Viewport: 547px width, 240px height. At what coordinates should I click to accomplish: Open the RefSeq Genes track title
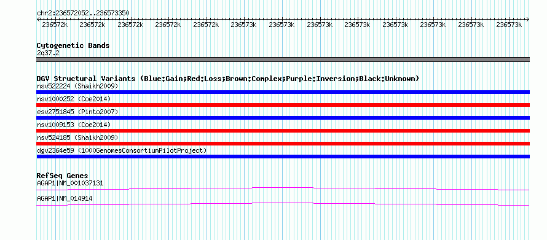click(x=63, y=176)
